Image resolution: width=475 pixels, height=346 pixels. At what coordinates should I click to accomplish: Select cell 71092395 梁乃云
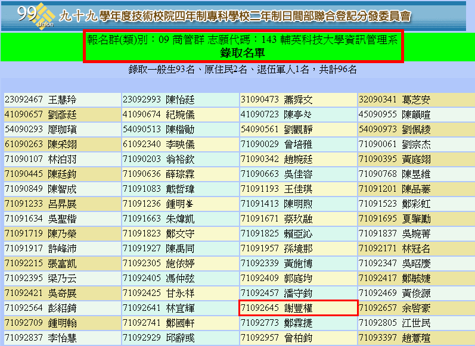pyautogui.click(x=63, y=278)
